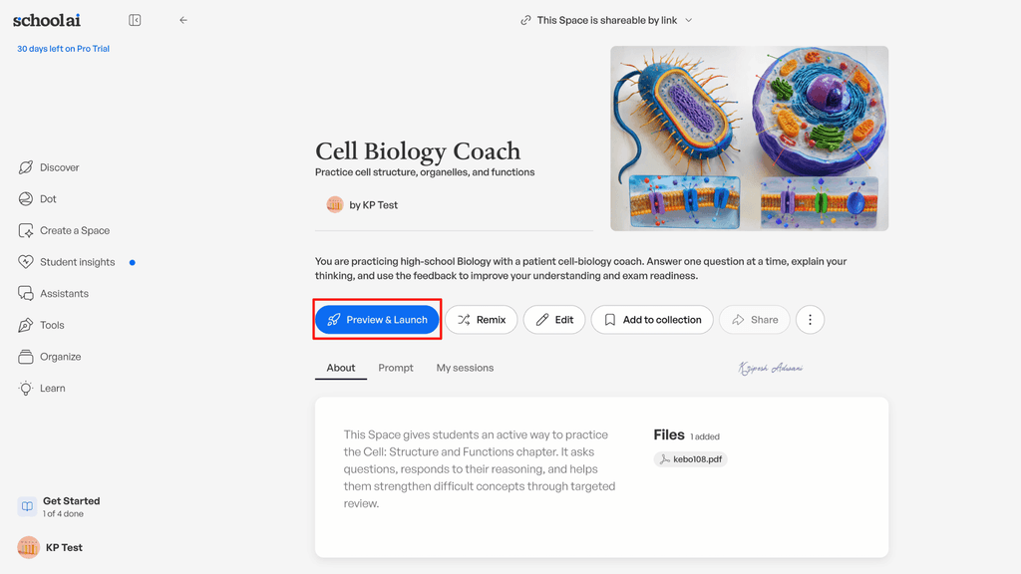Click the link icon beside shareable text
The width and height of the screenshot is (1021, 574).
click(x=525, y=20)
